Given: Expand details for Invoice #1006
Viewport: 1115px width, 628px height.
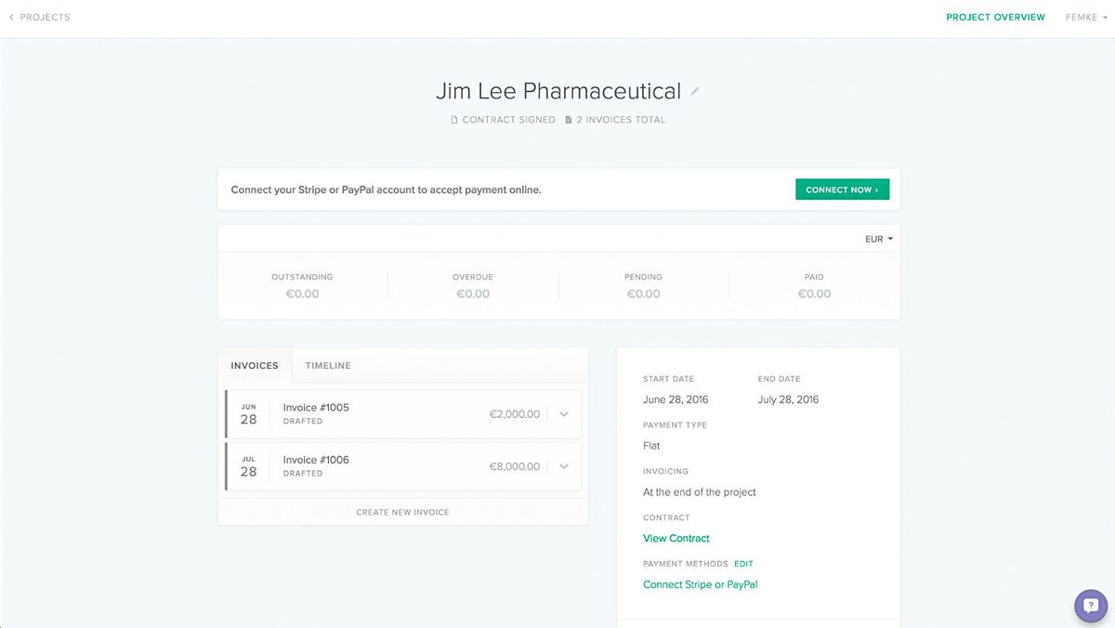Looking at the screenshot, I should (564, 466).
